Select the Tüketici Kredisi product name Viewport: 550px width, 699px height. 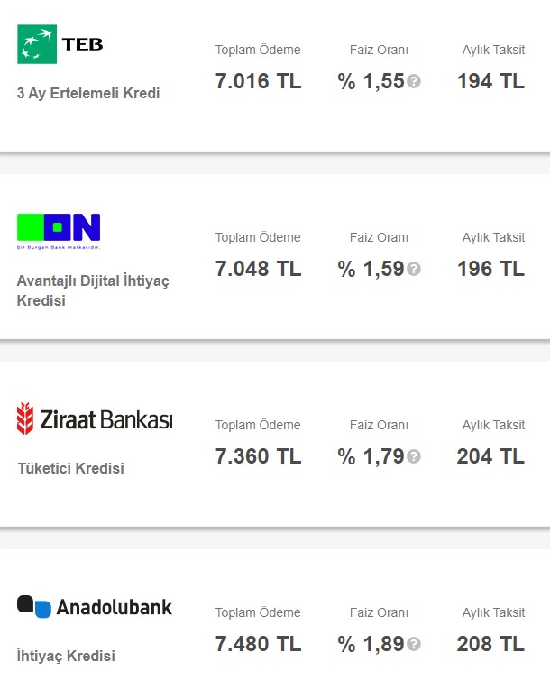pyautogui.click(x=71, y=468)
